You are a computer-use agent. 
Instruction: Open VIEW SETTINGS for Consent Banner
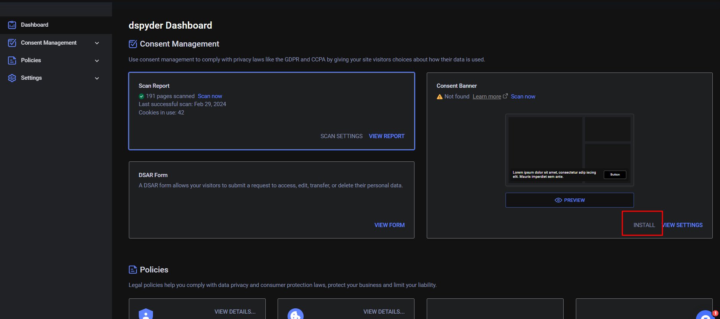[x=683, y=225]
